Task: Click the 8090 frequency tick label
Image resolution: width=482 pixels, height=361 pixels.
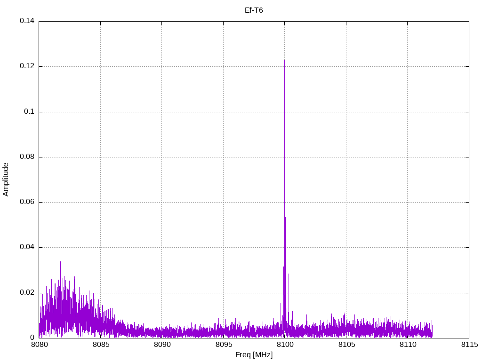Action: click(x=162, y=345)
